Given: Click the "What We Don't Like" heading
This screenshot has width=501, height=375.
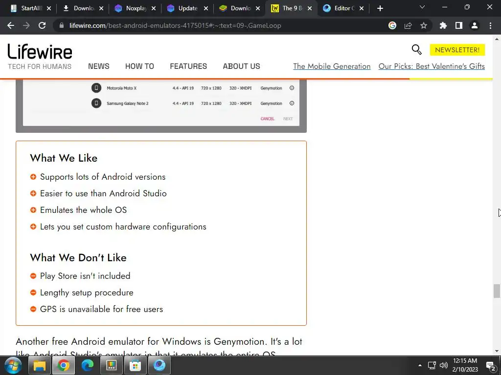Looking at the screenshot, I should pyautogui.click(x=78, y=257).
